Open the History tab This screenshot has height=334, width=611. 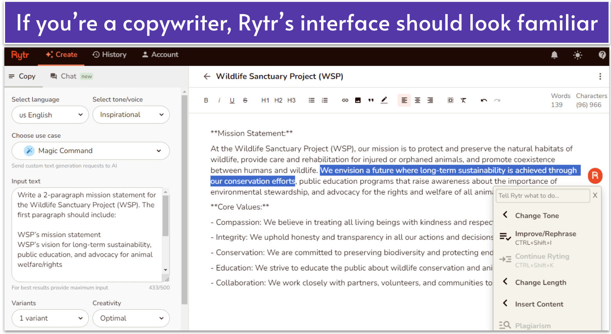click(x=109, y=55)
